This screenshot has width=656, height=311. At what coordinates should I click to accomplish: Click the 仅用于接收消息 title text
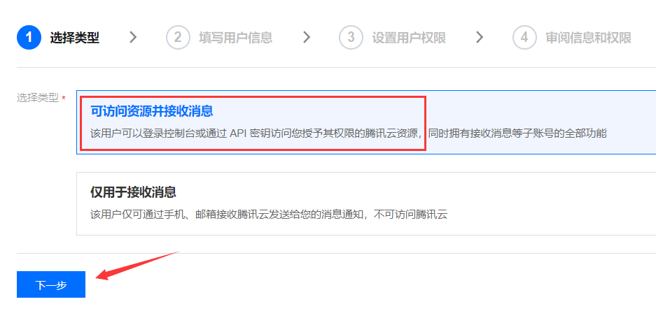point(133,192)
